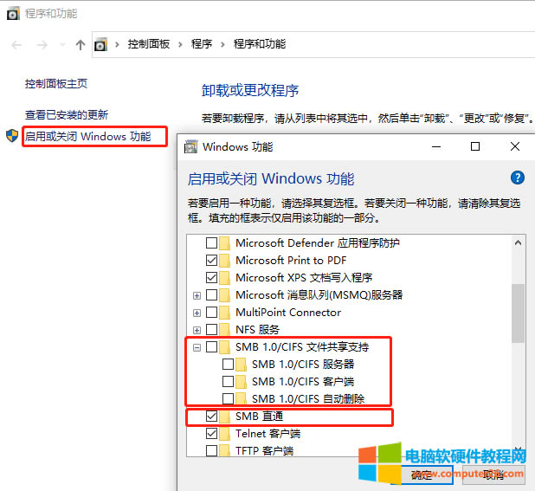Click folder icon of Microsoft 消息队列(MSMQ)服务器
This screenshot has width=535, height=491.
(224, 294)
